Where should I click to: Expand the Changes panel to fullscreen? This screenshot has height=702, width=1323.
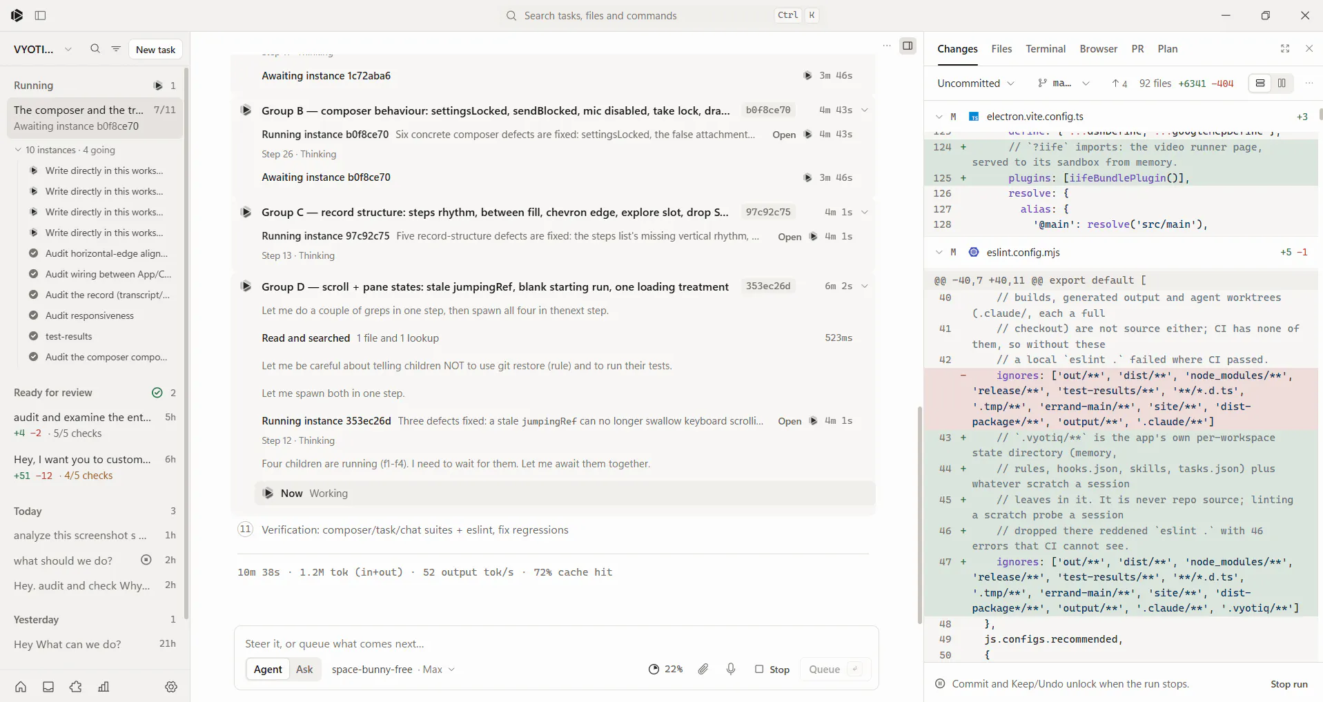[1285, 48]
